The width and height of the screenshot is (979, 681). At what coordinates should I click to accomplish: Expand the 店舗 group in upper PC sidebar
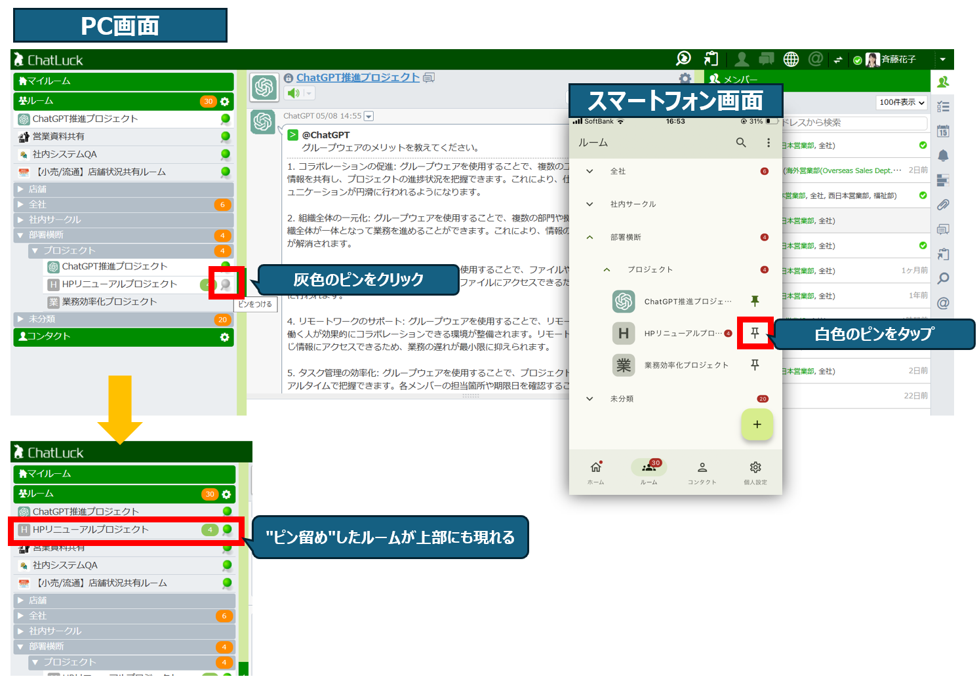click(21, 189)
